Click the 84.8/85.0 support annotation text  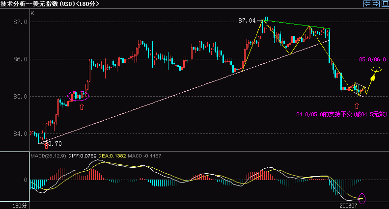[342, 114]
